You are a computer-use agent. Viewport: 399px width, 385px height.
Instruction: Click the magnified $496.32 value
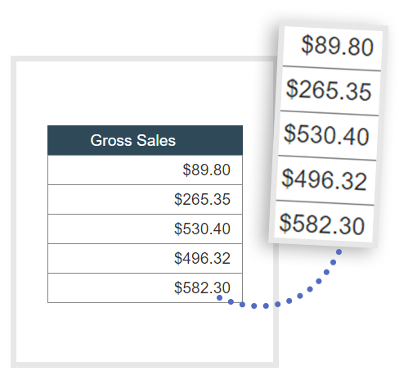tap(324, 179)
